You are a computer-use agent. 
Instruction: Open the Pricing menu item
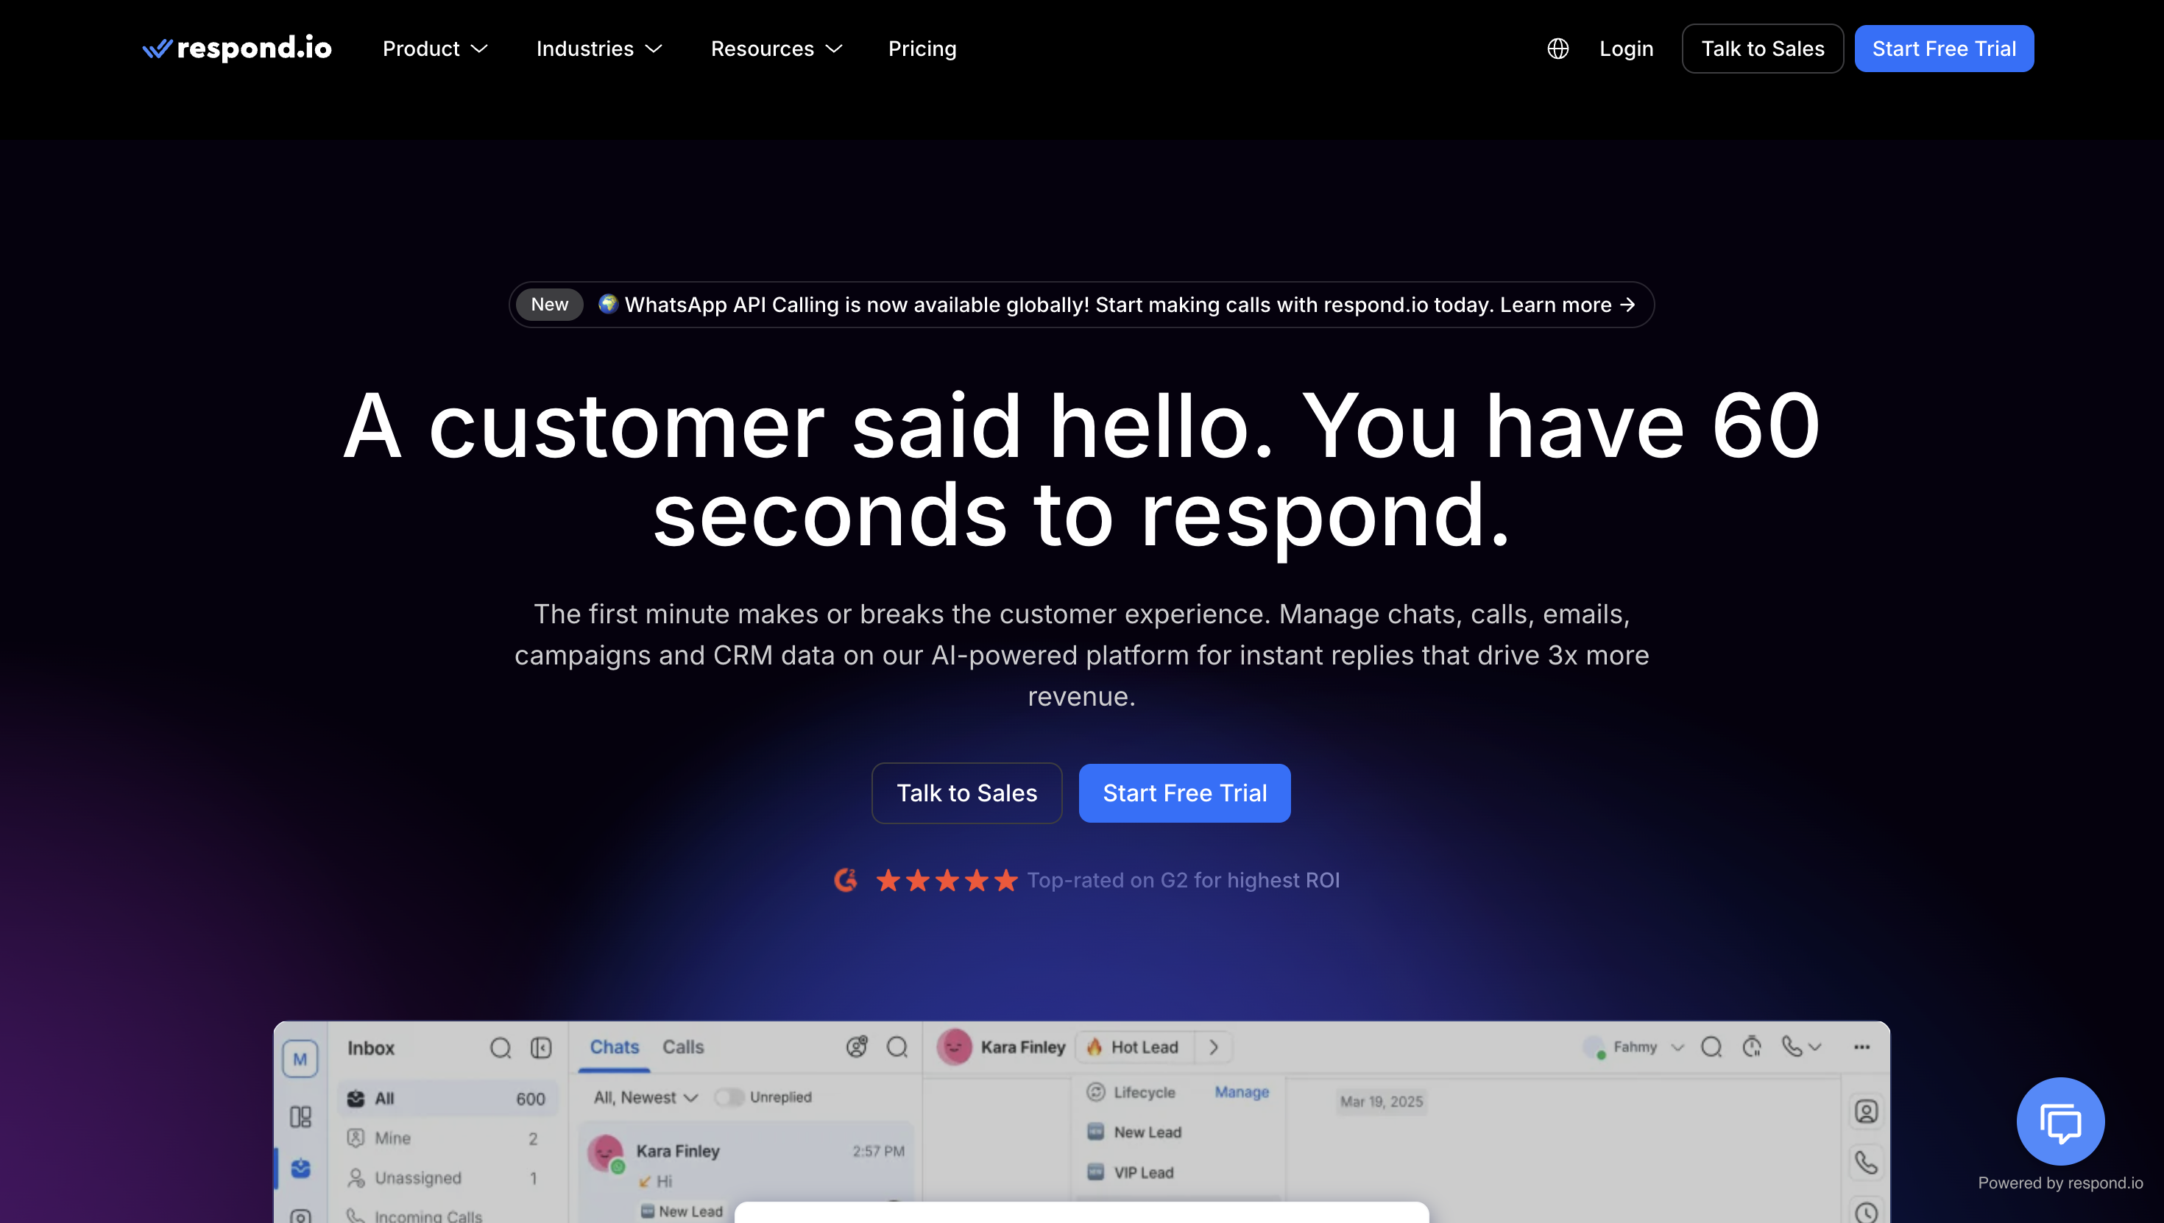pos(922,49)
